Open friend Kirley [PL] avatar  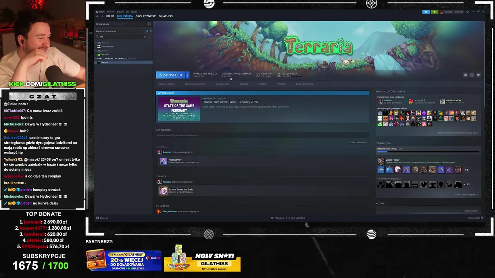[411, 101]
